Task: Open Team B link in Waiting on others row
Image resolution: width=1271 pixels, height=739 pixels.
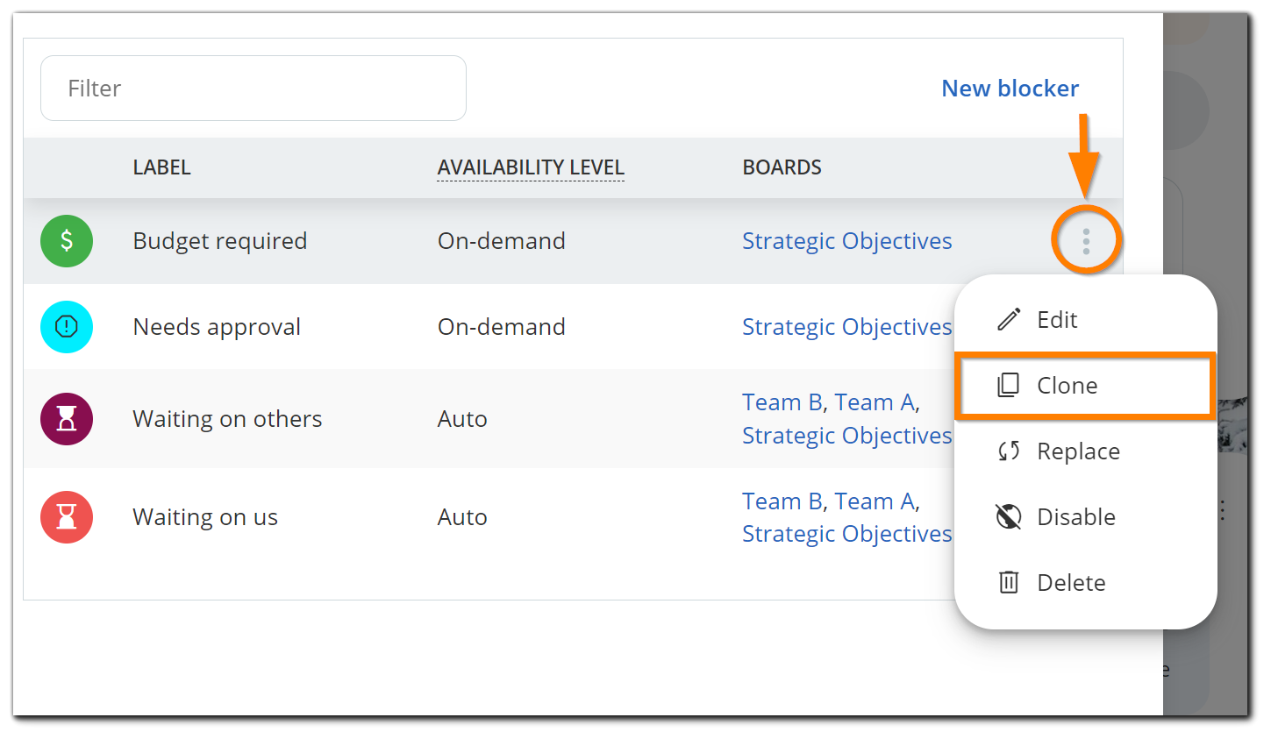Action: 782,402
